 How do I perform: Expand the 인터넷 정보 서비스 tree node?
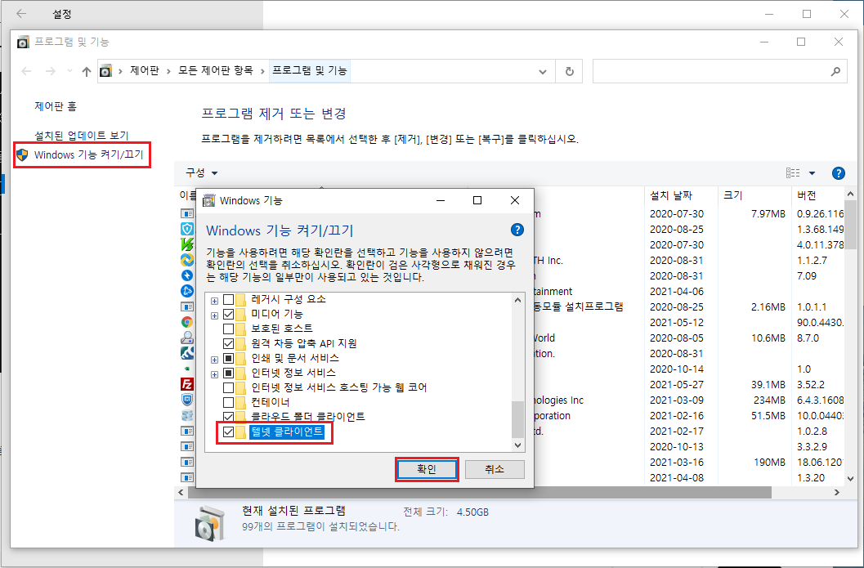coord(214,374)
